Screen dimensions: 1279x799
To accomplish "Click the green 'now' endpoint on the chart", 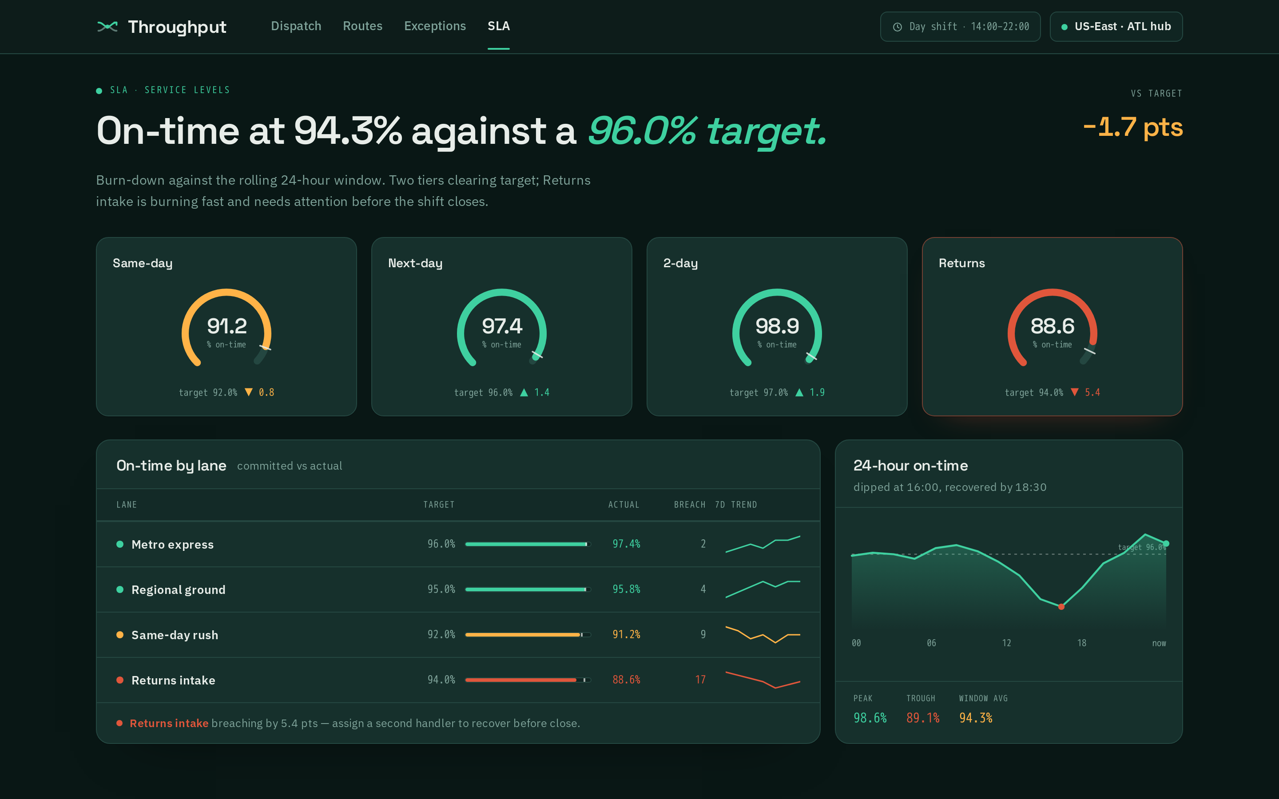I will [1167, 543].
